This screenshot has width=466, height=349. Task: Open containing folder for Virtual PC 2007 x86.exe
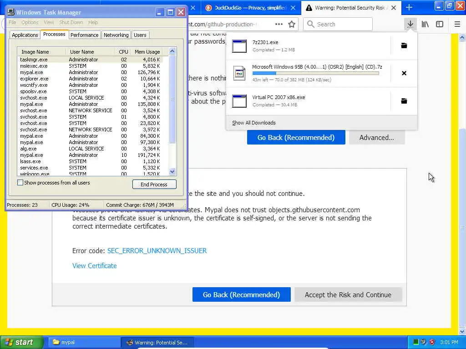[404, 101]
